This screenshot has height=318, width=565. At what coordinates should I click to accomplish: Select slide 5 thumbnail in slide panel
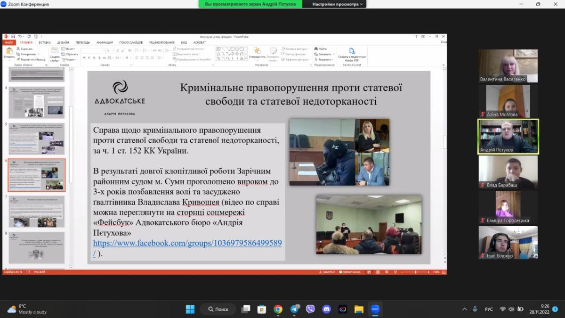tap(36, 139)
